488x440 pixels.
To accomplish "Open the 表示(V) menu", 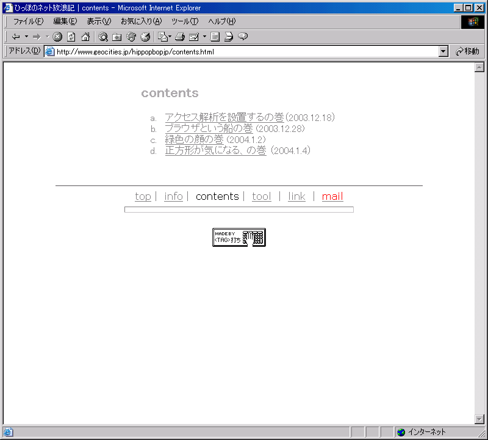I will (99, 21).
